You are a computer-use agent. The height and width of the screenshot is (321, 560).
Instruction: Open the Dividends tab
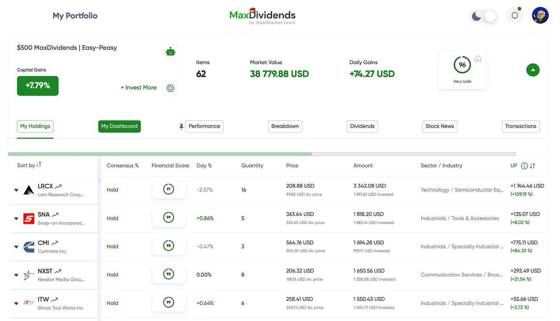tap(362, 126)
